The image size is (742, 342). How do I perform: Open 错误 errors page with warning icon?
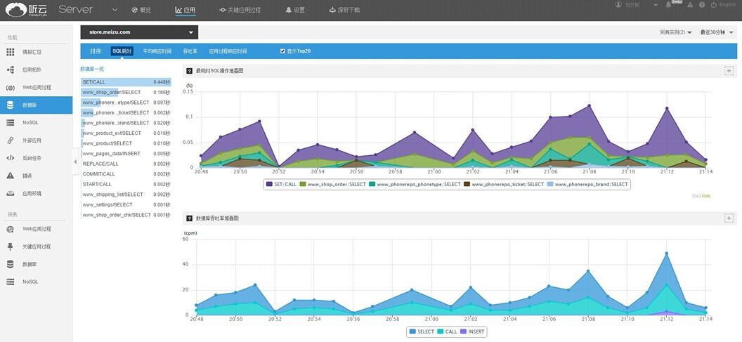[x=27, y=176]
